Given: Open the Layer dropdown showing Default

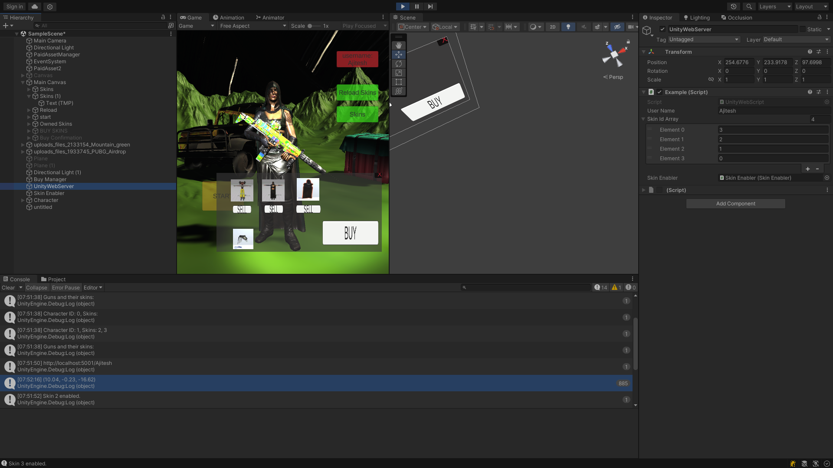Looking at the screenshot, I should (796, 39).
